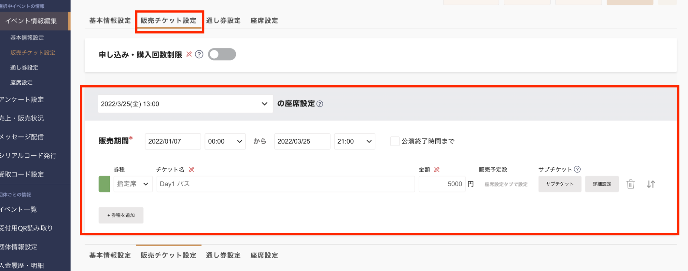
Task: Click the Day1 パス ticket name field
Action: (285, 184)
